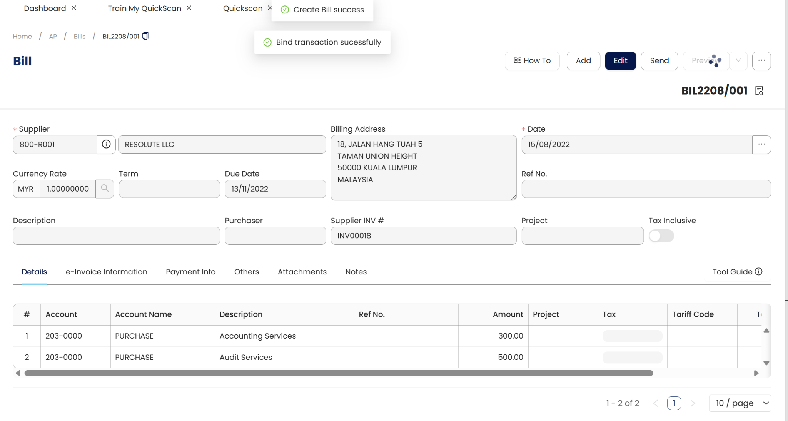Click the currency rate search magnifier
The height and width of the screenshot is (421, 788).
click(105, 189)
